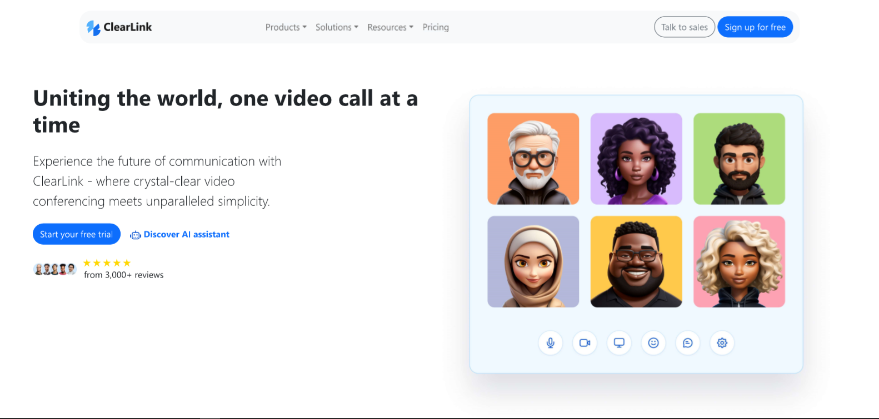Viewport: 879px width, 419px height.
Task: Select the woman with purple curly hair tile
Action: click(636, 159)
